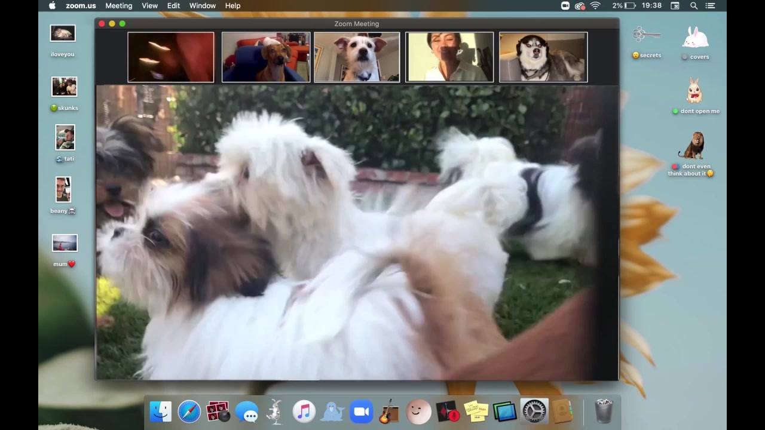Open the zoom.us menu

pyautogui.click(x=81, y=5)
